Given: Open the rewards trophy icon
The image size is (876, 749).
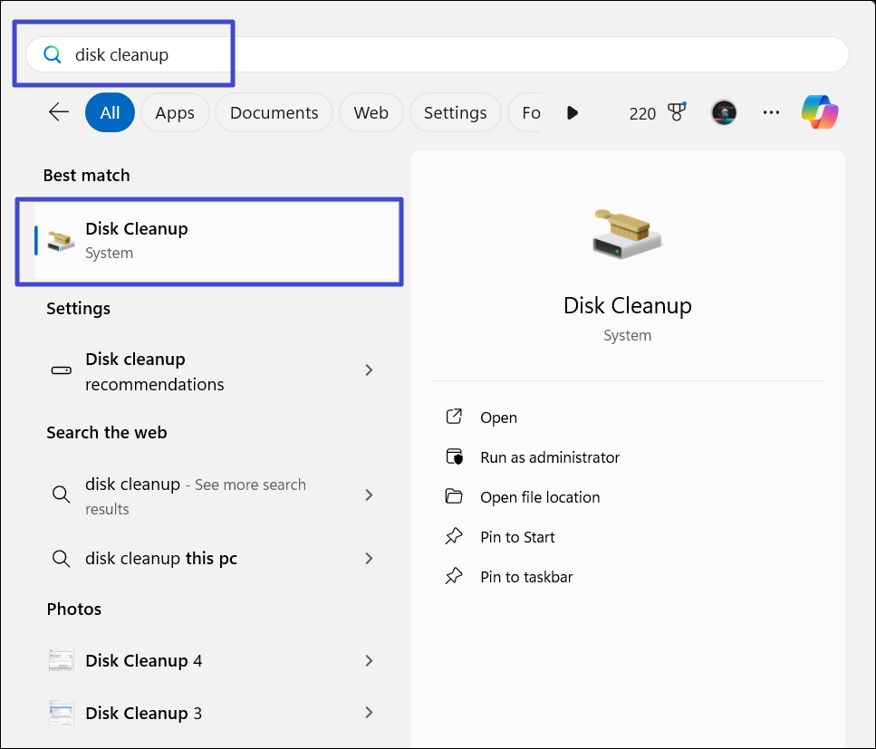Looking at the screenshot, I should coord(676,112).
